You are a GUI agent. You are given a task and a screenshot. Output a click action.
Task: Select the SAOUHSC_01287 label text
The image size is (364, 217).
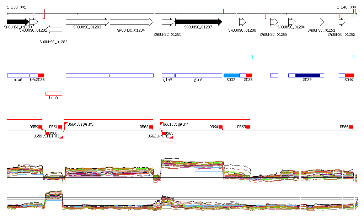pyautogui.click(x=198, y=27)
